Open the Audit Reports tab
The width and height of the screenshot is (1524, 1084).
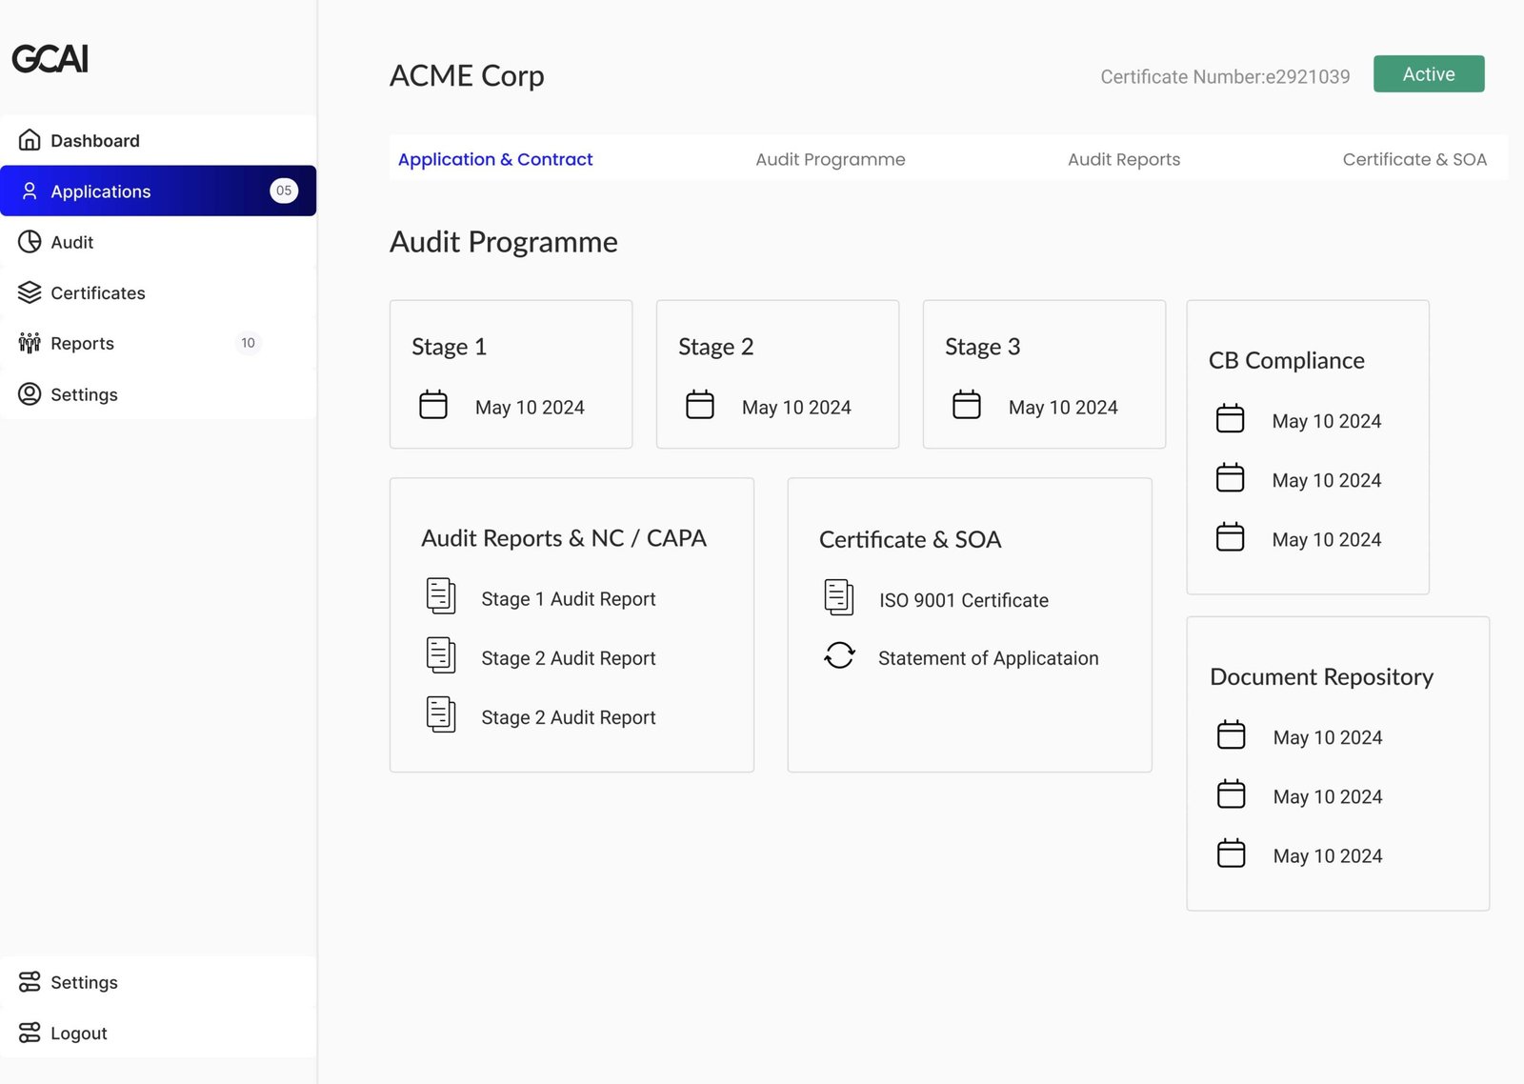coord(1123,159)
